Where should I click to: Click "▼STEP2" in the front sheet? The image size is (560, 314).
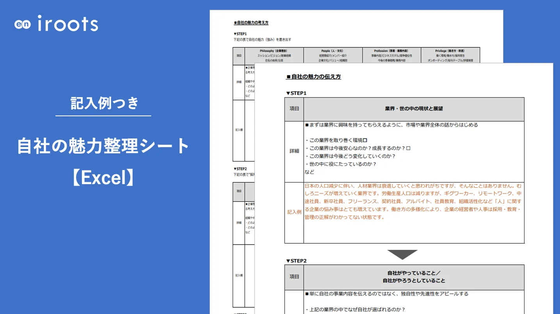pyautogui.click(x=296, y=261)
